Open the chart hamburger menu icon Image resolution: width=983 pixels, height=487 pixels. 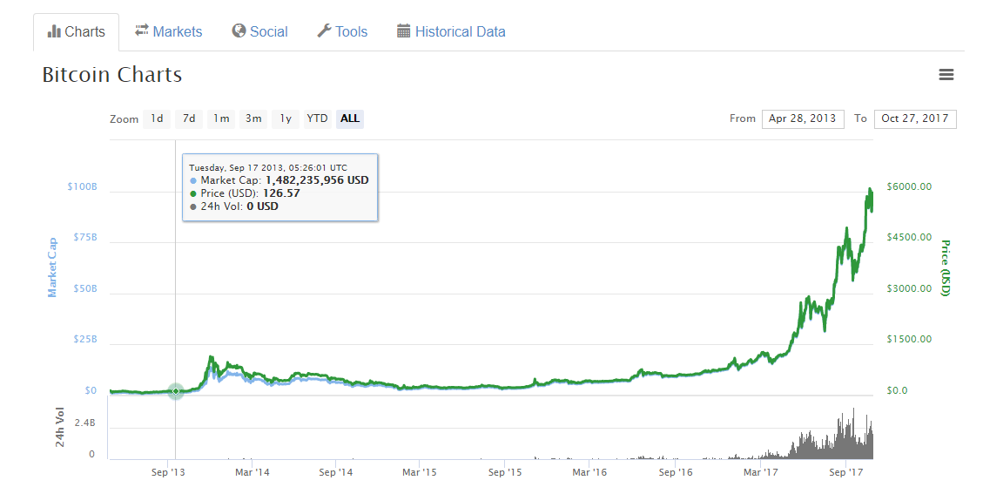[946, 75]
